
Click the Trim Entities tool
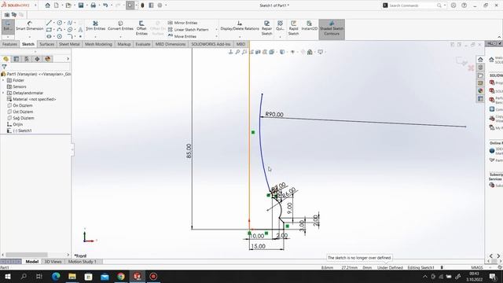[x=95, y=26]
